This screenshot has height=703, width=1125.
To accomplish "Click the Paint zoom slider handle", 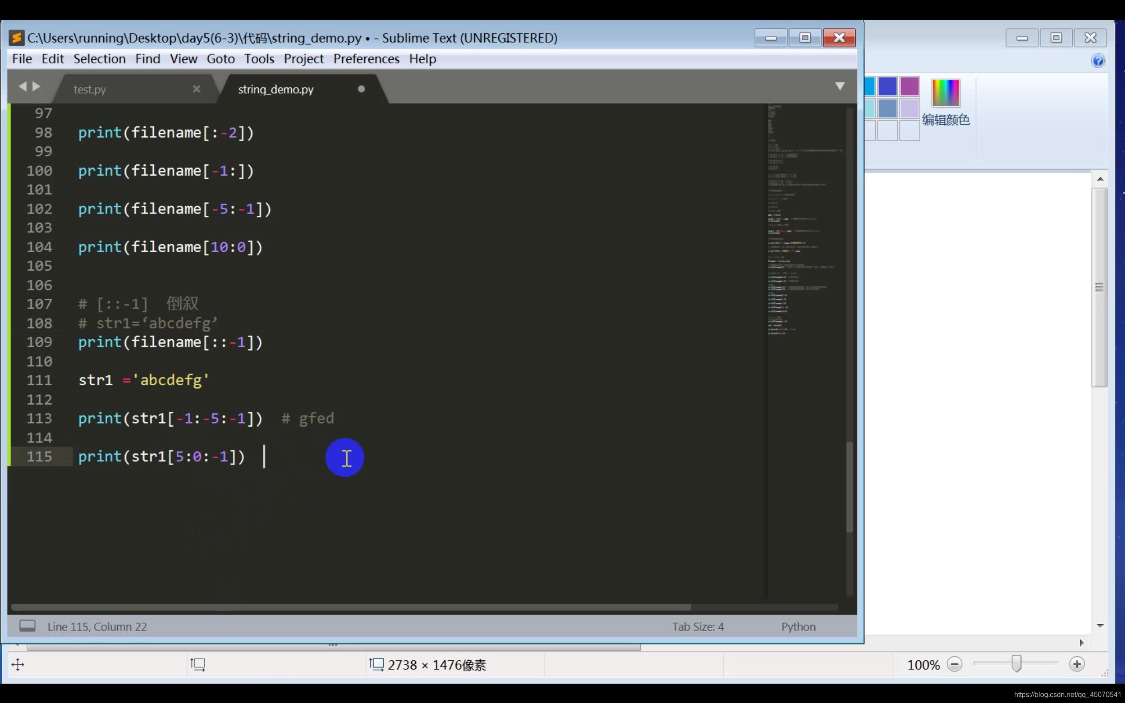I will (x=1016, y=664).
